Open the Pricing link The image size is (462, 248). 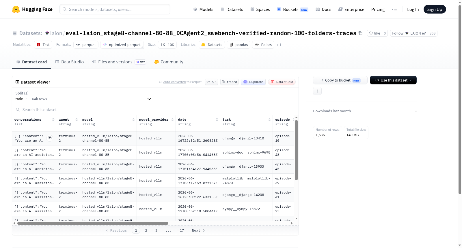[x=378, y=9]
